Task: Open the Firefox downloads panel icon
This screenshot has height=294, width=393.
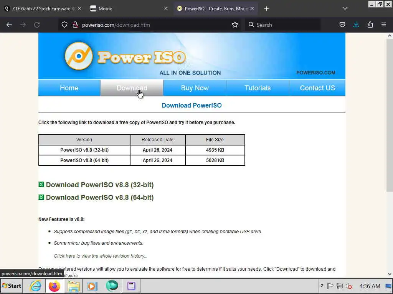Action: click(x=356, y=25)
